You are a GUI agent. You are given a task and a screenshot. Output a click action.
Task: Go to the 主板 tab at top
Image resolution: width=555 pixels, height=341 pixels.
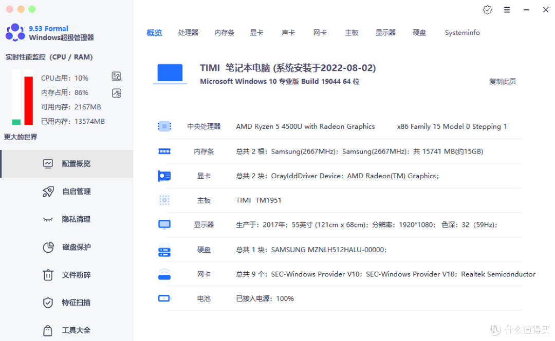point(351,32)
